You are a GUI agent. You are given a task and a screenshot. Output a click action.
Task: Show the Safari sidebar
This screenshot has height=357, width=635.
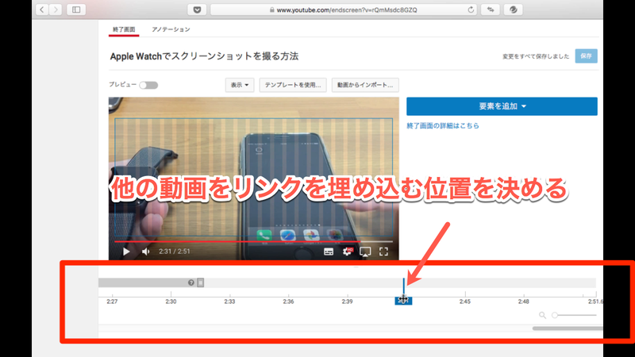point(76,10)
